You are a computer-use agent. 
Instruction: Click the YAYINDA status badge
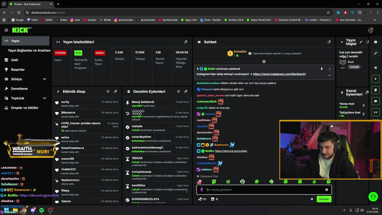point(60,53)
